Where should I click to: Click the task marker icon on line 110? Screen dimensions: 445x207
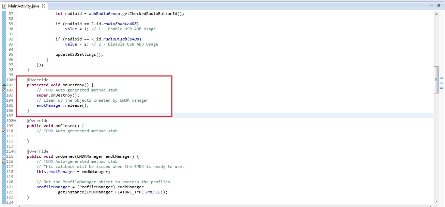4,131
